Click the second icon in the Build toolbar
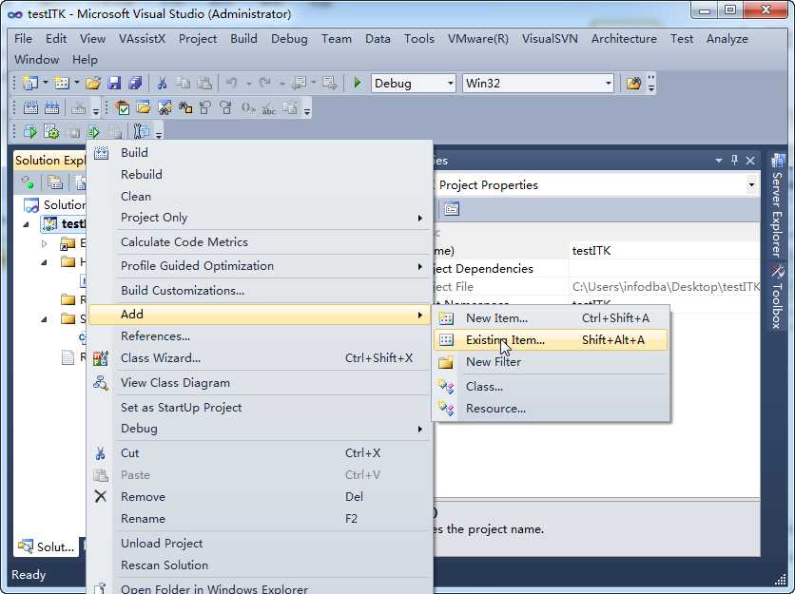This screenshot has width=795, height=594. coord(51,107)
